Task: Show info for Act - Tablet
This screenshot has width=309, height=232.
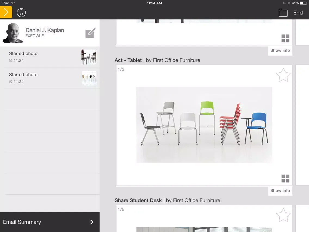Action: (280, 191)
